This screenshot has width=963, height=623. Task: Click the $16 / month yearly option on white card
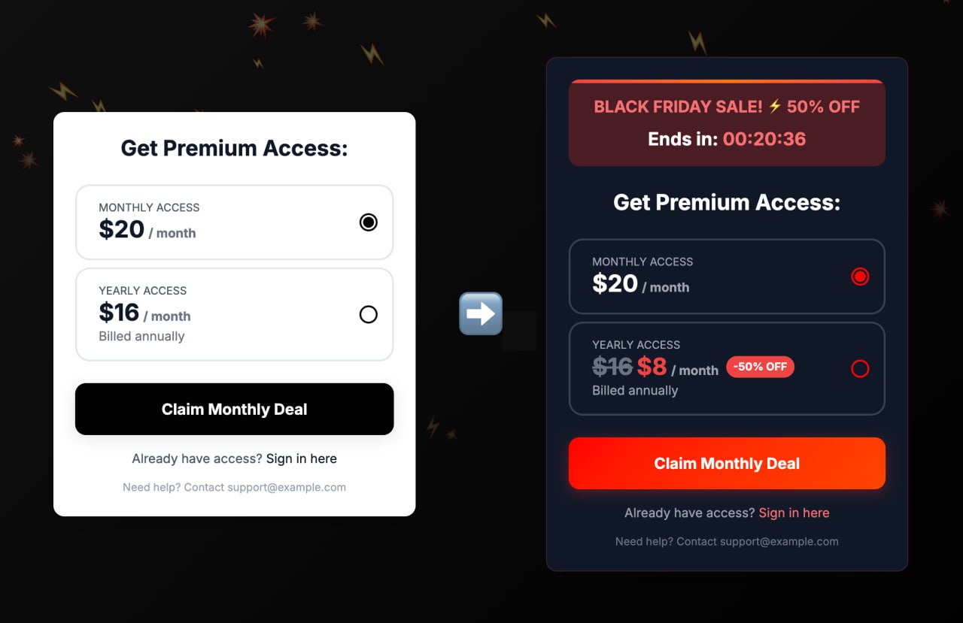[144, 313]
